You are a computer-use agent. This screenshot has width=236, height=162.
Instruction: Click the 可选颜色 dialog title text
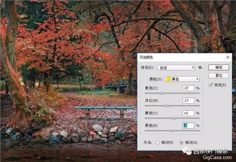(146, 57)
